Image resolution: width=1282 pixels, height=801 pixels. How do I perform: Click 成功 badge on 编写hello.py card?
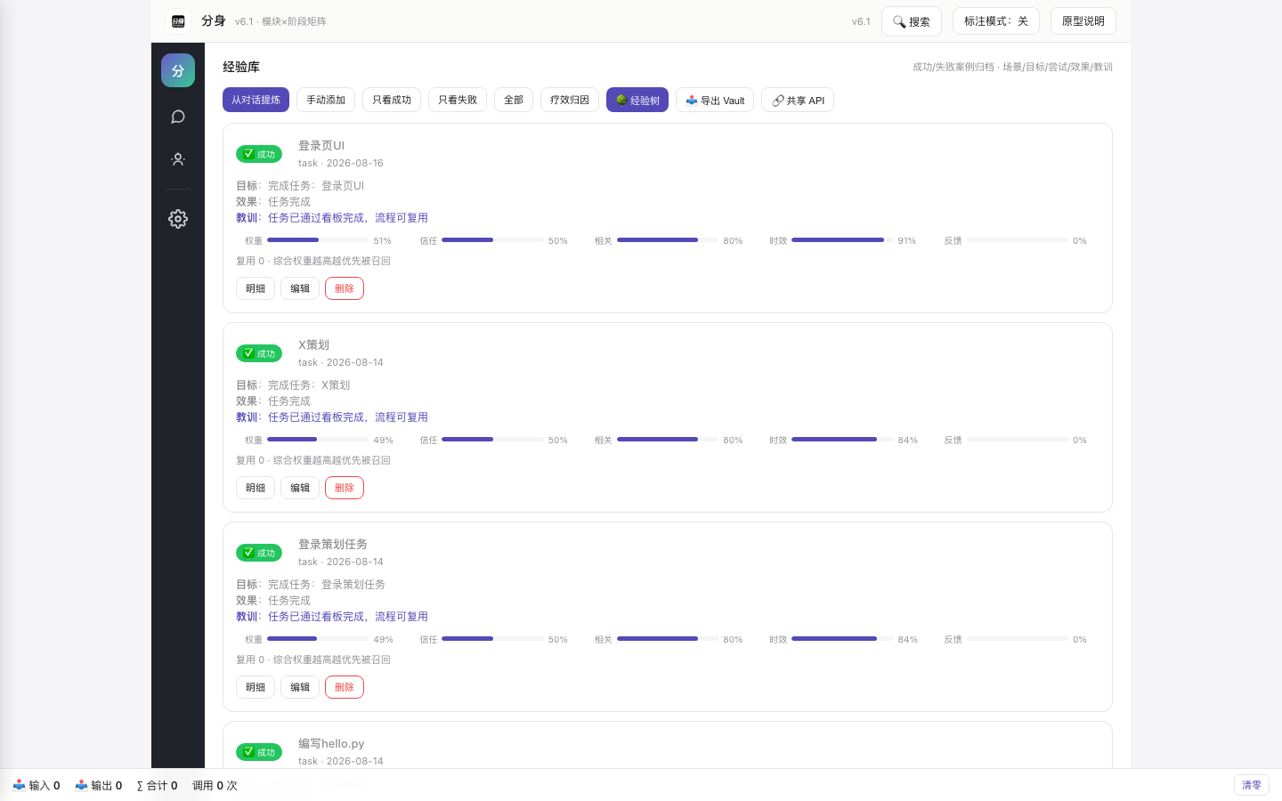coord(259,752)
